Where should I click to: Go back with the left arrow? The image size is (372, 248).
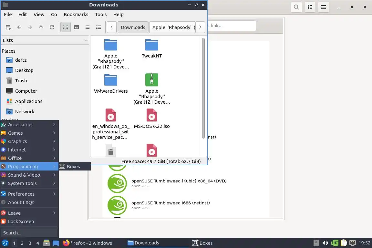click(19, 27)
